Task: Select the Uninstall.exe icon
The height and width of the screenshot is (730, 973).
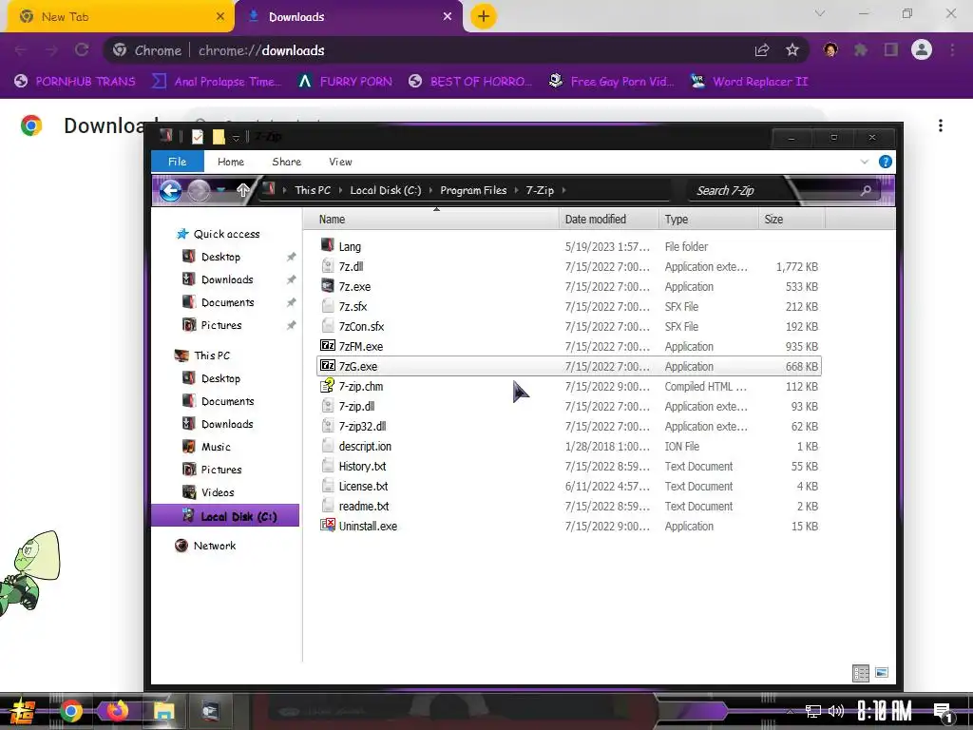Action: tap(328, 525)
